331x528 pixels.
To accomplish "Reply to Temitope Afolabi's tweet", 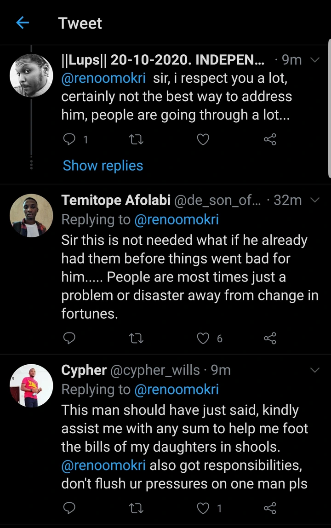I will tap(69, 339).
